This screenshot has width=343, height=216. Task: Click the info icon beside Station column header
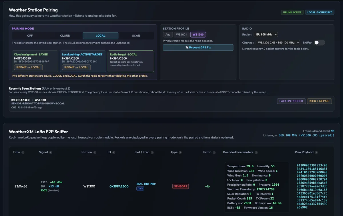coord(95,152)
